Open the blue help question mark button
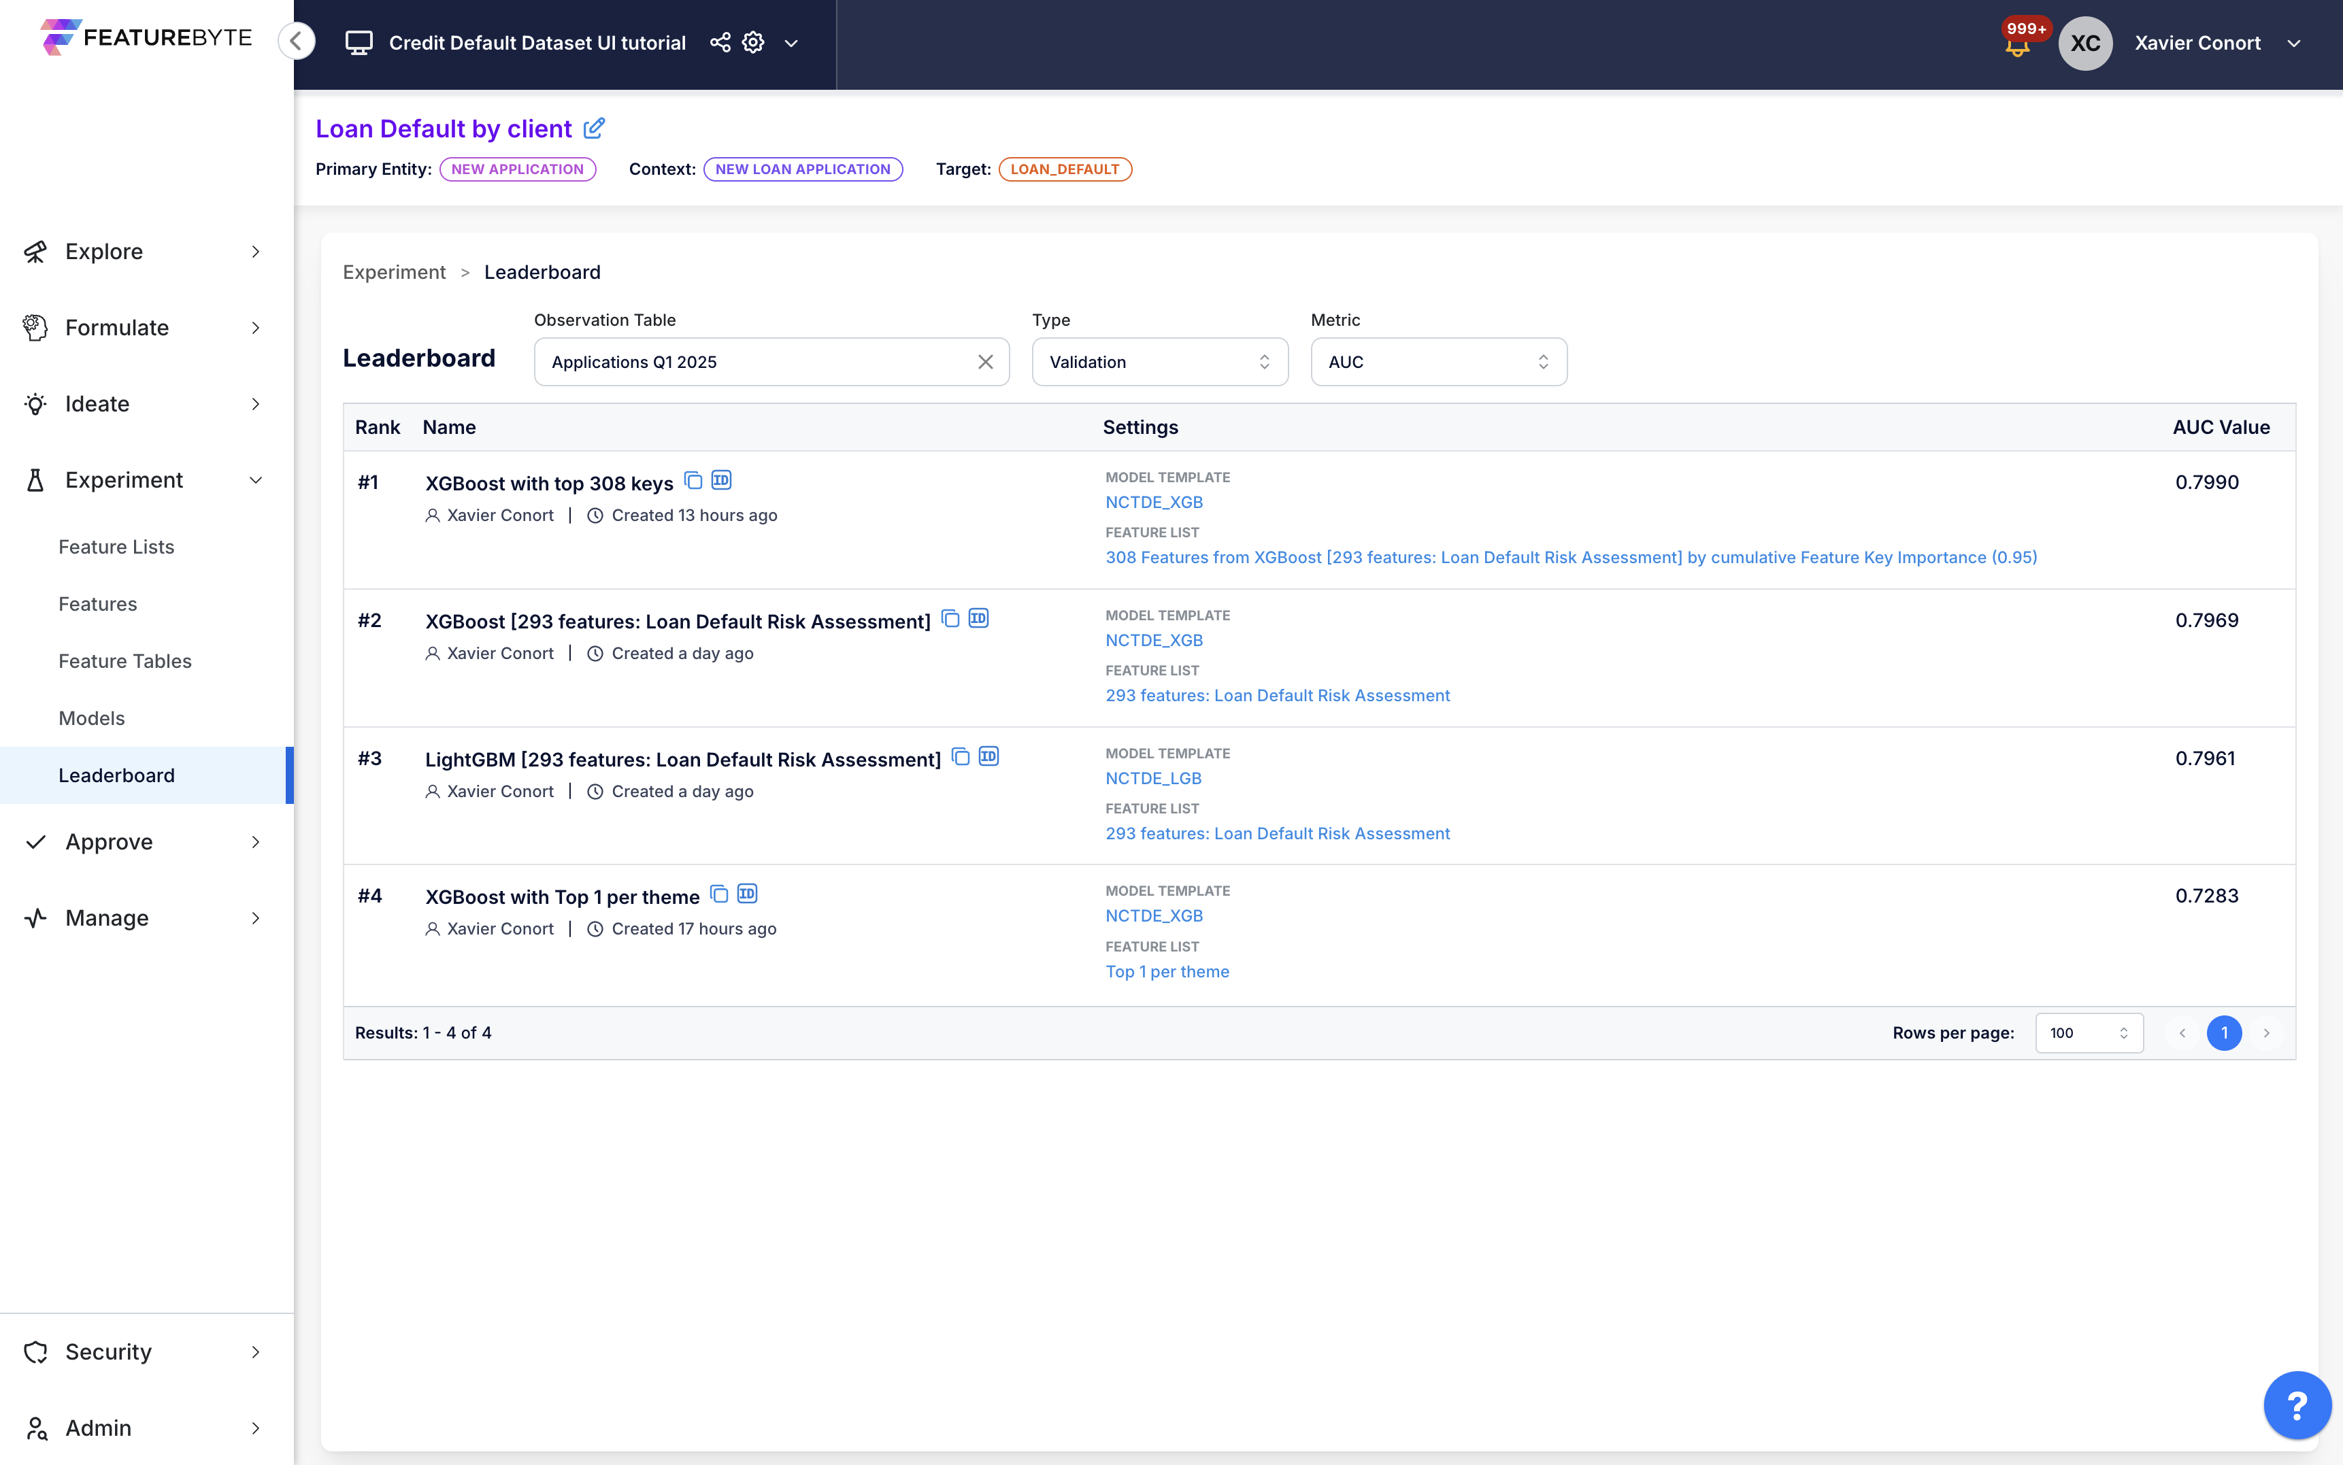This screenshot has height=1465, width=2343. (2297, 1405)
